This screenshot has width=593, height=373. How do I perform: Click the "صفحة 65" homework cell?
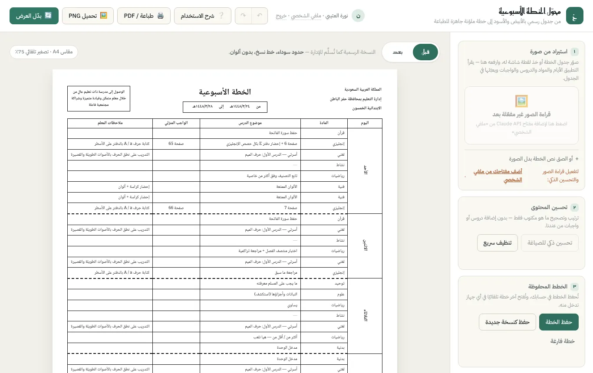coord(176,144)
